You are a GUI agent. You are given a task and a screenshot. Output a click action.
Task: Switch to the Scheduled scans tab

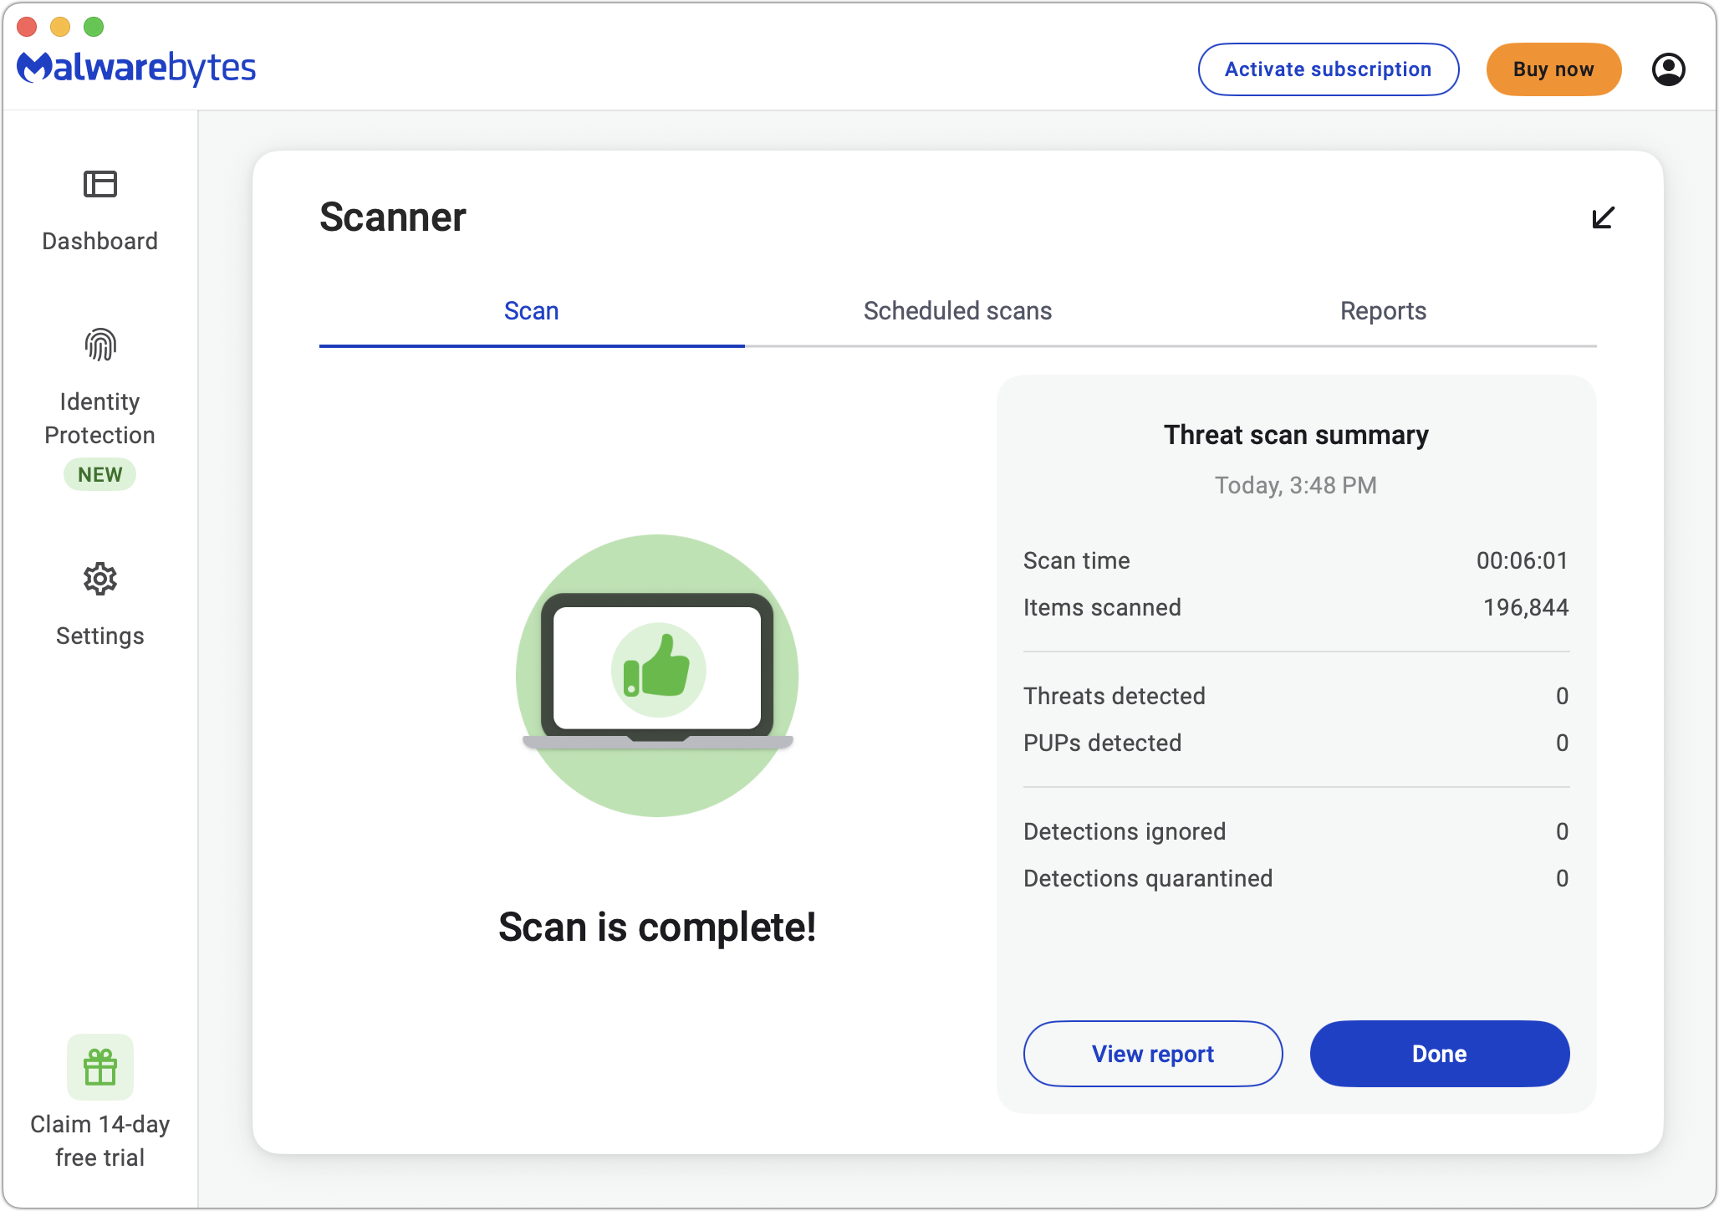[957, 311]
